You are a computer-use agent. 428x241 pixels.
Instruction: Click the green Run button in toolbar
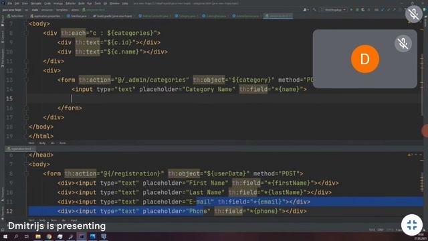[x=351, y=10]
